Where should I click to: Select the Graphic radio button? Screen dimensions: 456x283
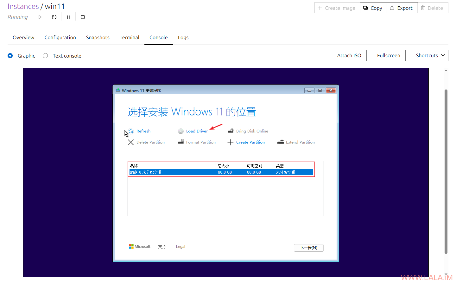tap(10, 56)
